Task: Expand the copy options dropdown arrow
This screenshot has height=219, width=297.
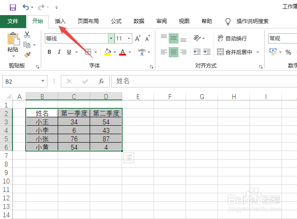Action: (34, 45)
